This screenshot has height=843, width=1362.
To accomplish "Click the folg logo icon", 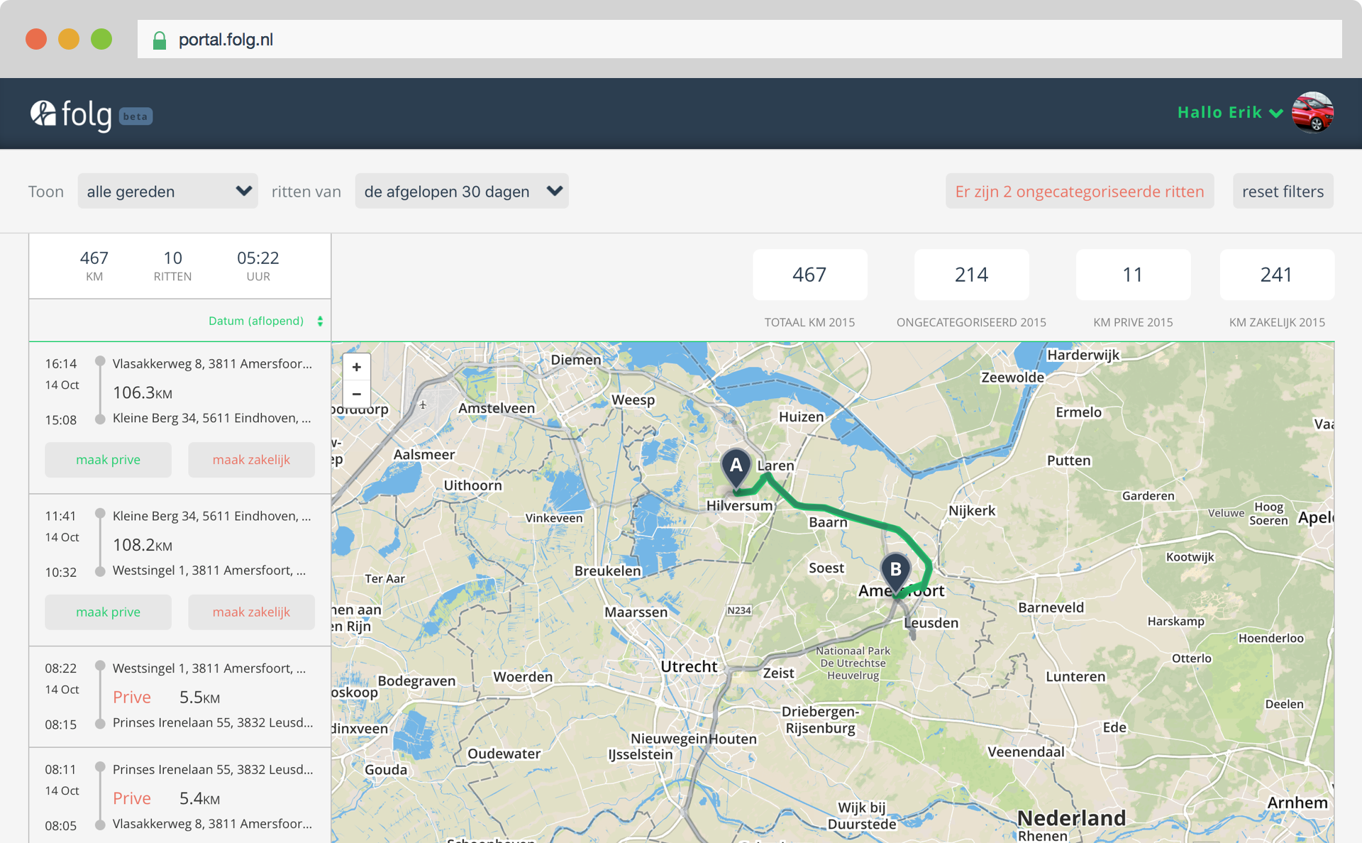I will pos(43,114).
